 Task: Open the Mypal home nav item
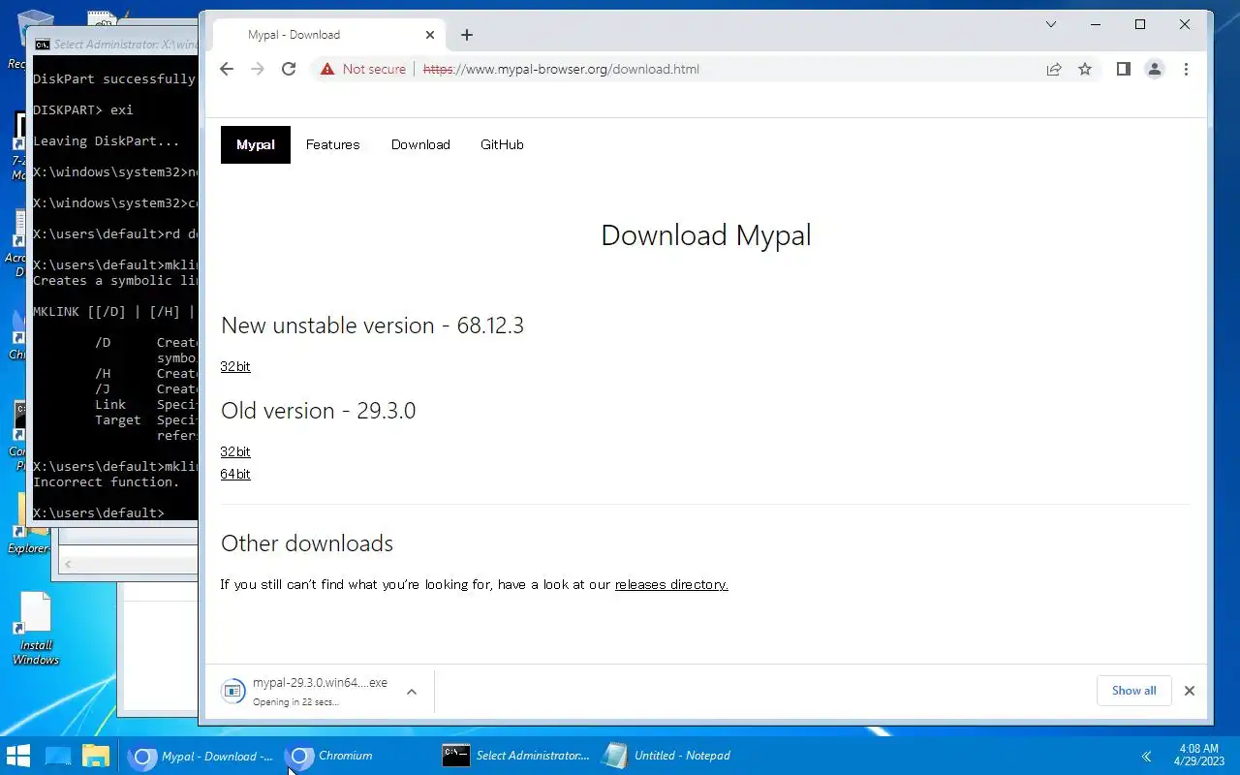[256, 144]
